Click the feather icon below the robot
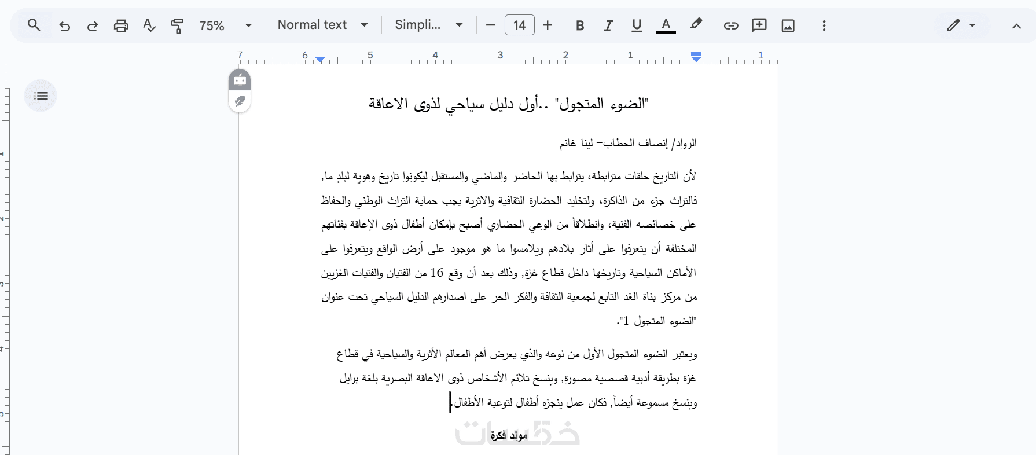This screenshot has width=1036, height=455. coord(240,101)
